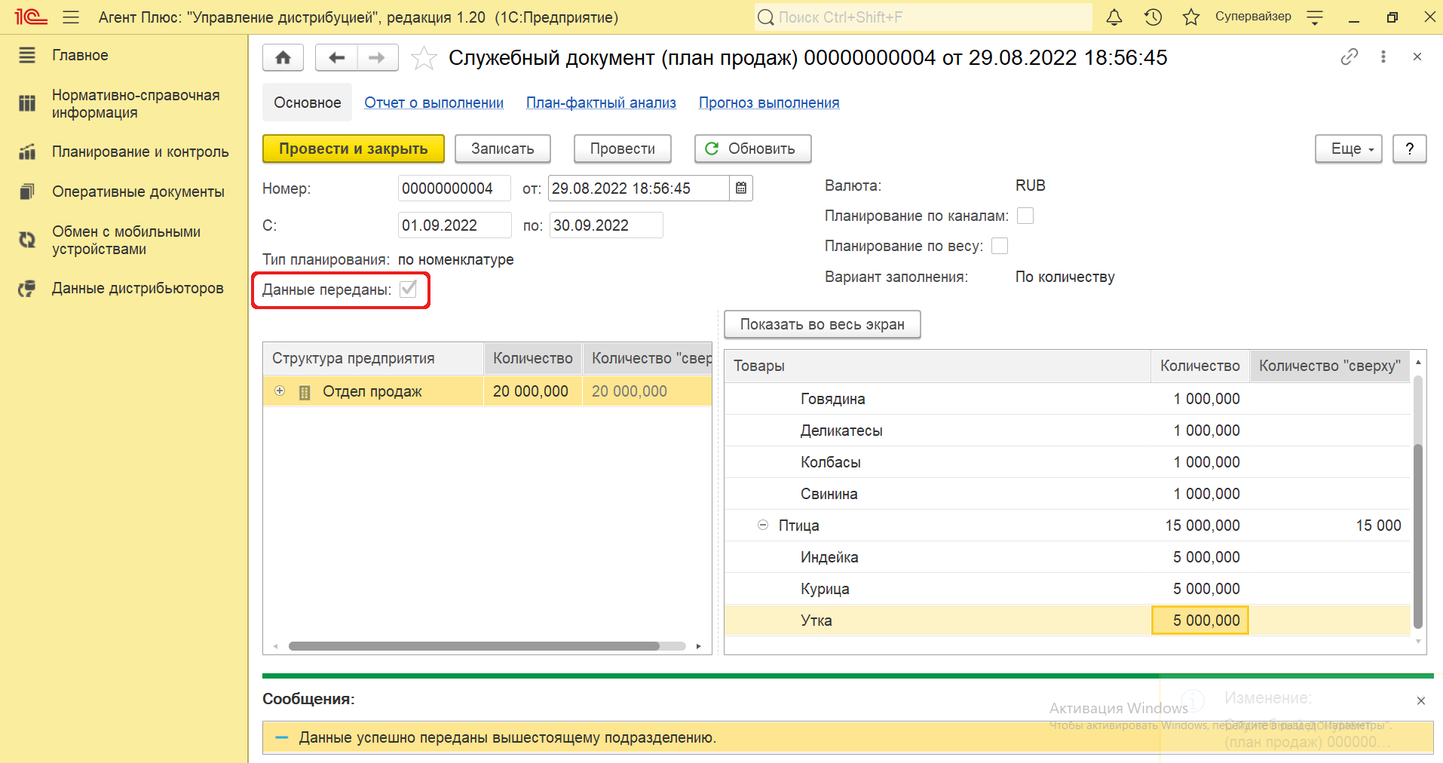This screenshot has width=1443, height=763.
Task: Click the document date field
Action: pyautogui.click(x=639, y=188)
